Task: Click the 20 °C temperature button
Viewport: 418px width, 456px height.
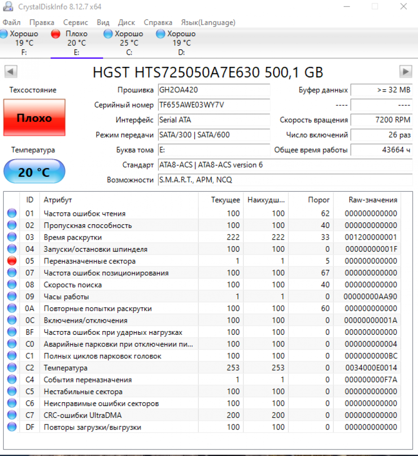Action: (x=34, y=172)
